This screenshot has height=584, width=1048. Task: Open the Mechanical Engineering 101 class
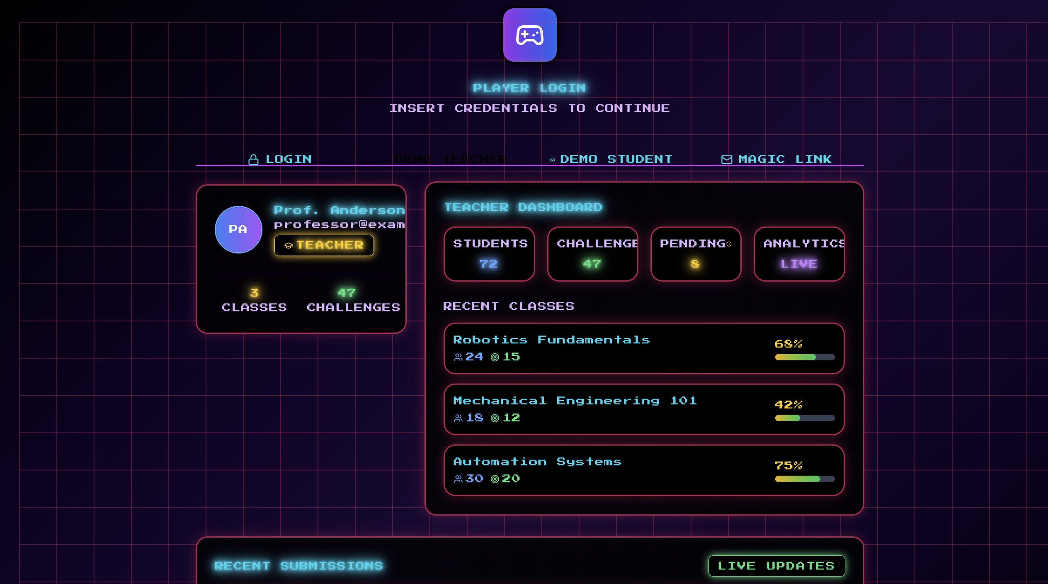(x=643, y=409)
